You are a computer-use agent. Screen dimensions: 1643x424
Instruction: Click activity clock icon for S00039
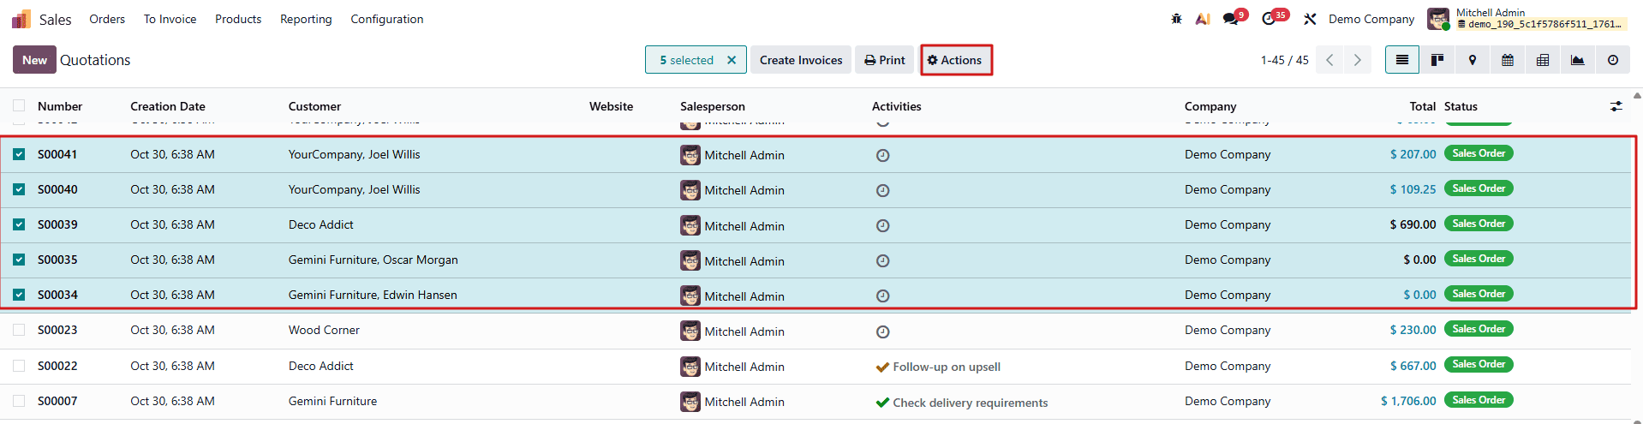pos(883,225)
